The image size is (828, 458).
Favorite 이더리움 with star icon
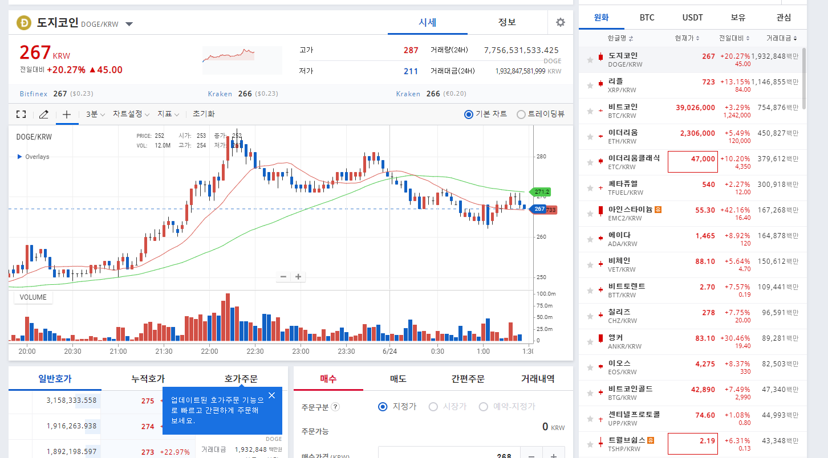tap(590, 137)
